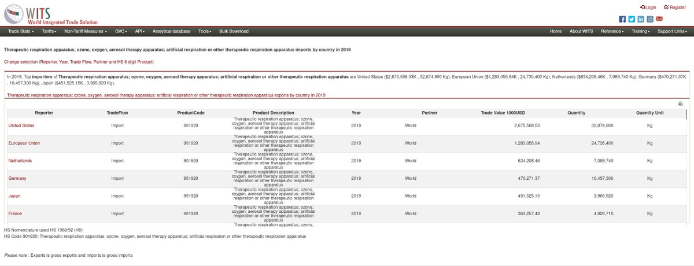Click Change selection link
Viewport: 694px width, 266px height.
pyautogui.click(x=79, y=61)
